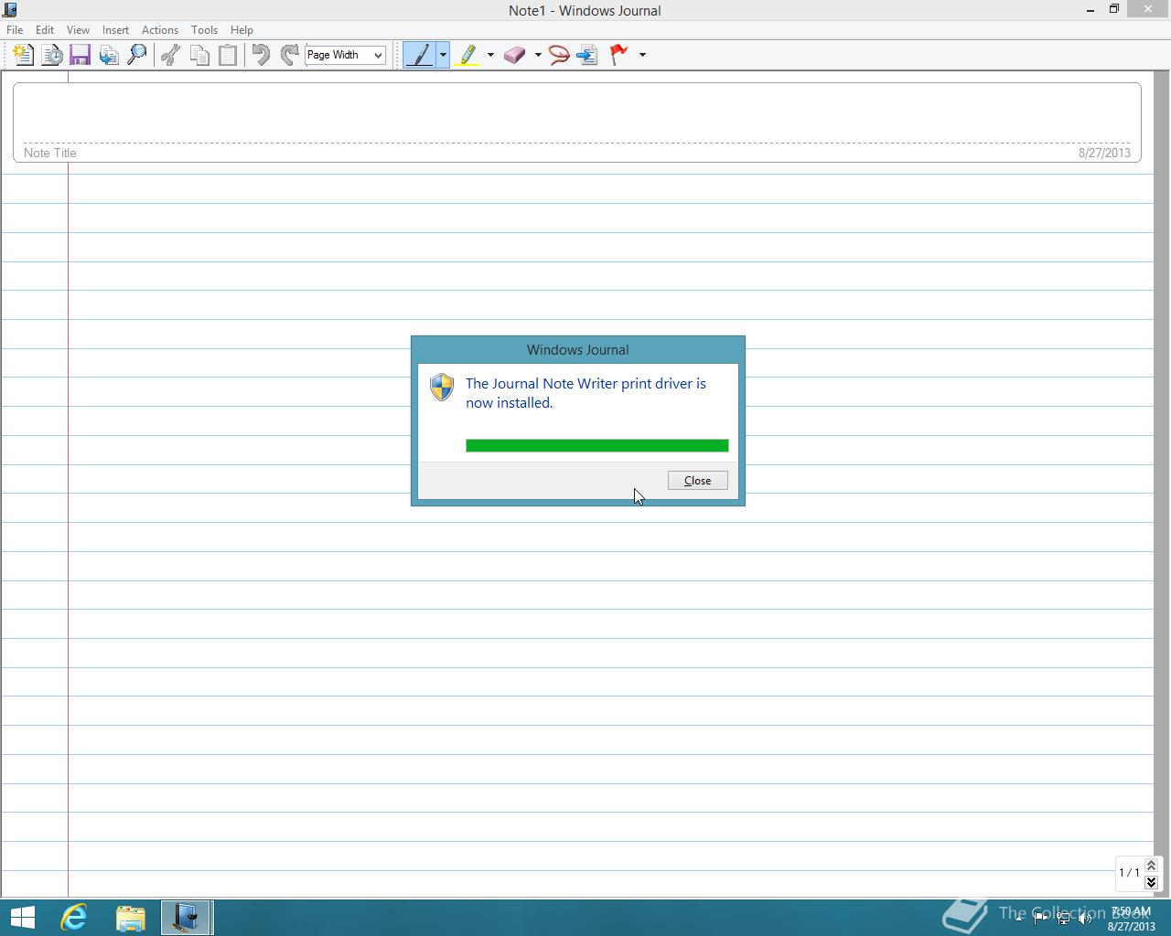Select the Pen tool

420,55
